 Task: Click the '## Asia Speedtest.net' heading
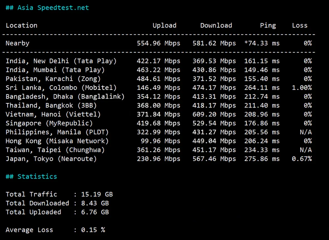click(47, 8)
